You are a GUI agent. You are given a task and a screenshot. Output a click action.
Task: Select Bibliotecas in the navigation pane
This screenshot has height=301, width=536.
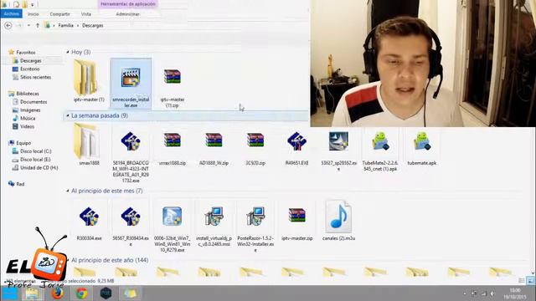pos(28,94)
